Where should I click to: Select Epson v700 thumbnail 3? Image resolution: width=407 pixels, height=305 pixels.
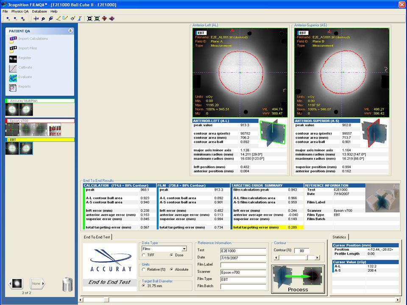40,130
